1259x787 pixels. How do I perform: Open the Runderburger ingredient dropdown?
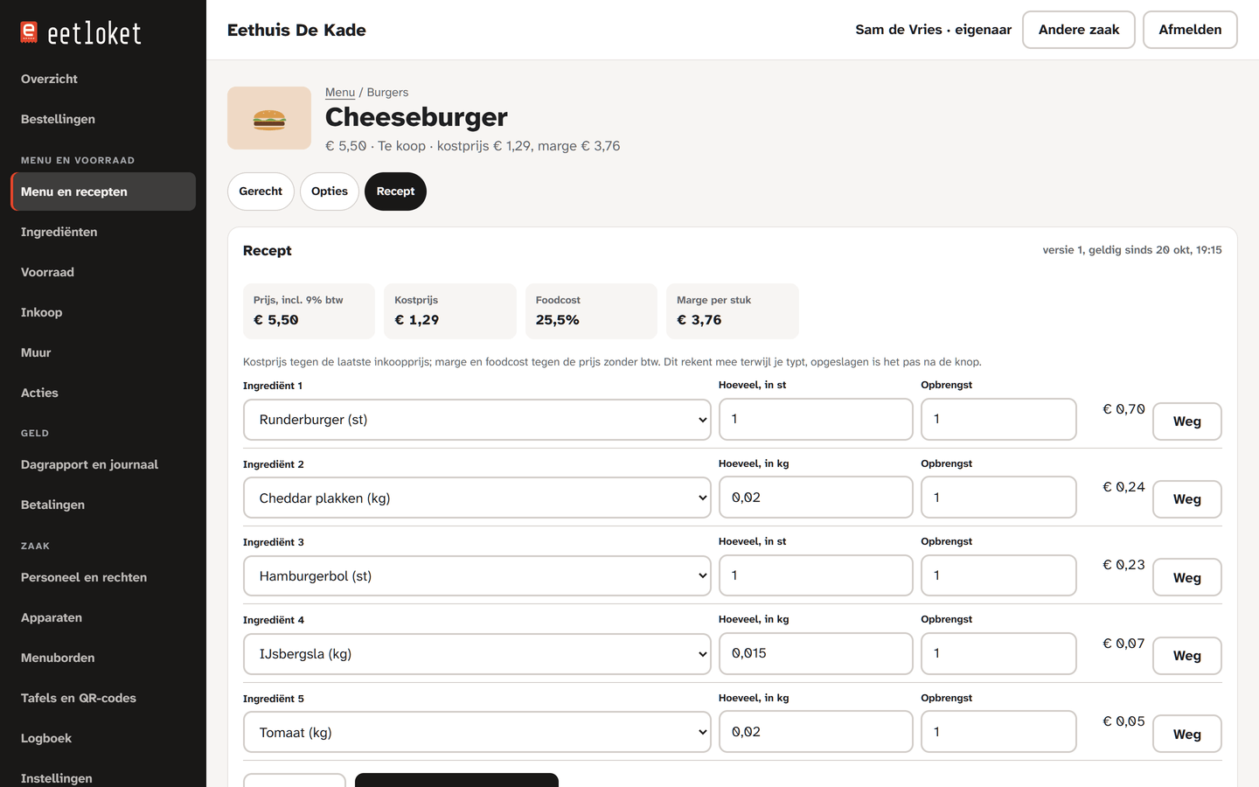tap(477, 420)
